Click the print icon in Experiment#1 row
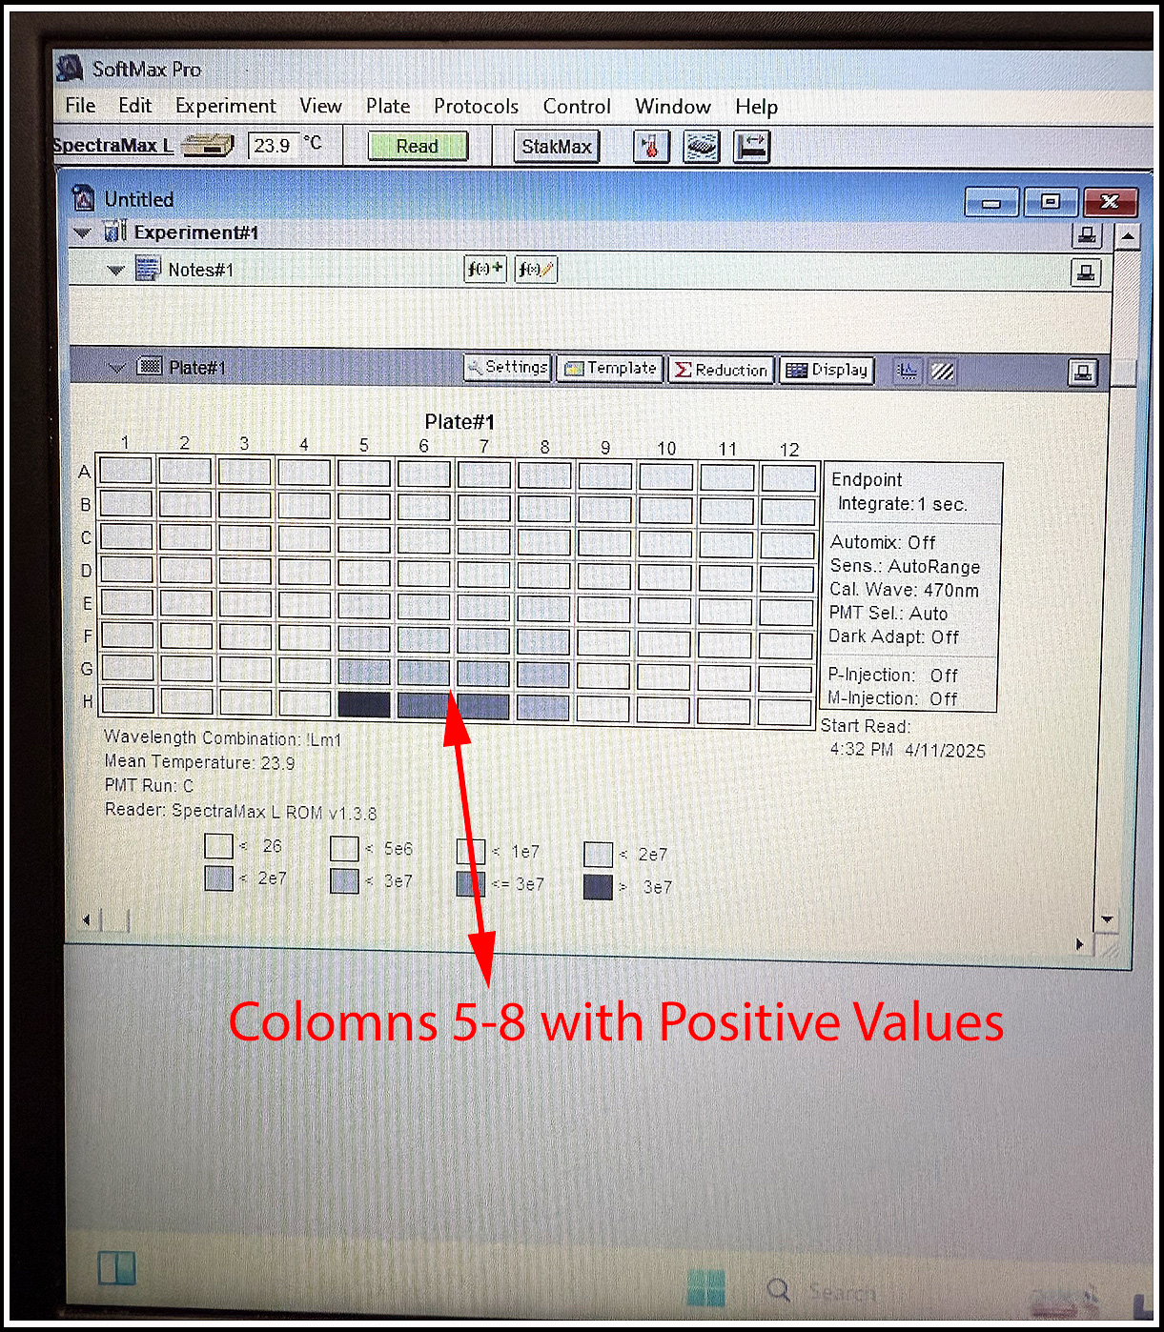 [1088, 235]
